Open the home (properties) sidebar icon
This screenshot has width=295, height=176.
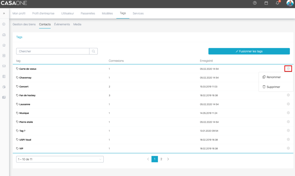tap(4, 45)
